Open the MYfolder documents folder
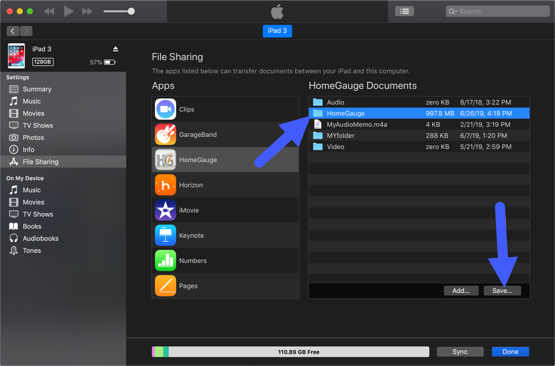 pyautogui.click(x=346, y=135)
